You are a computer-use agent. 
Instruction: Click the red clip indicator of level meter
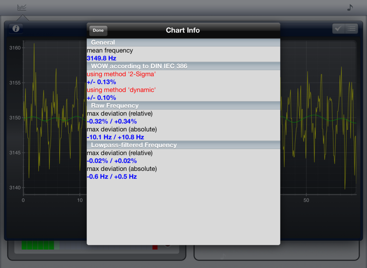pos(155,247)
